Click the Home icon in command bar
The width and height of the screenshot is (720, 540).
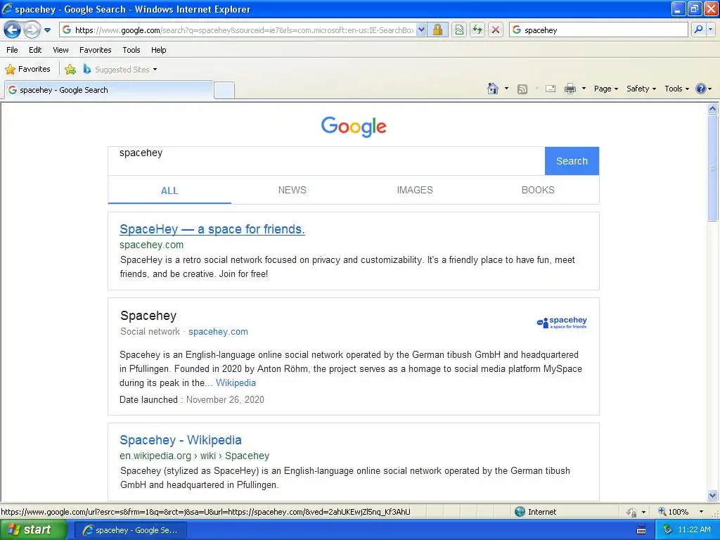[x=493, y=89]
